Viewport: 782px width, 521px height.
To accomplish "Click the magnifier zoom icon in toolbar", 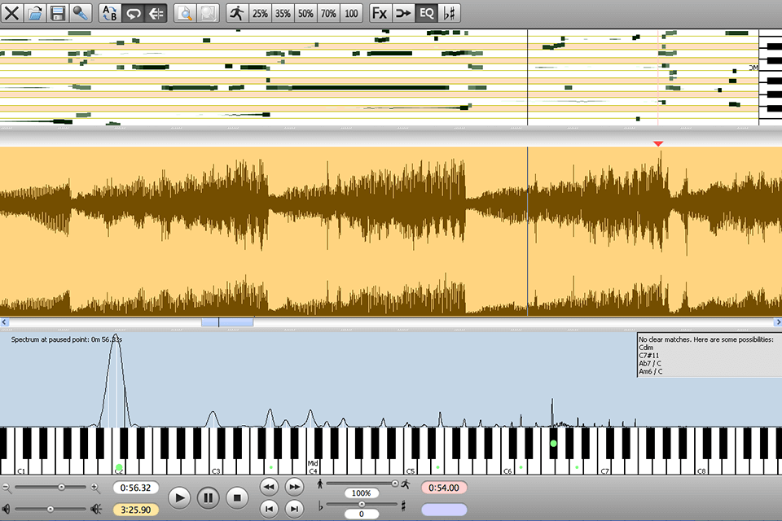I will (186, 13).
